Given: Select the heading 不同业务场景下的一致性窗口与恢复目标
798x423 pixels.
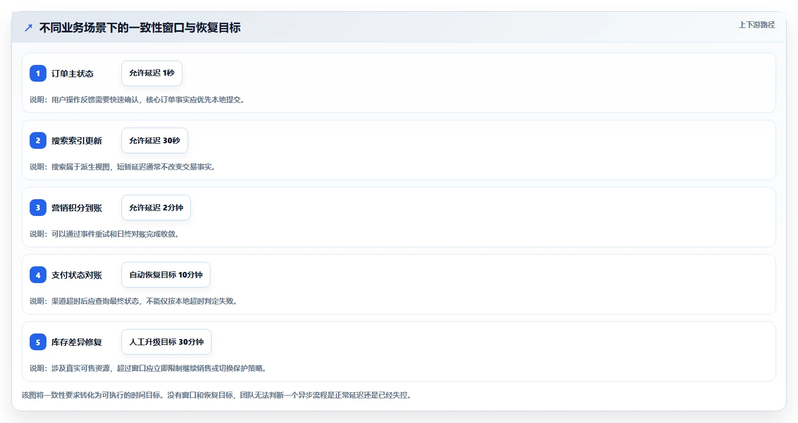Looking at the screenshot, I should coord(140,27).
